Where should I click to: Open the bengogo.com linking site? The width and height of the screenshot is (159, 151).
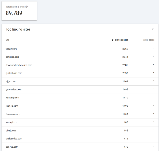tap(80, 57)
